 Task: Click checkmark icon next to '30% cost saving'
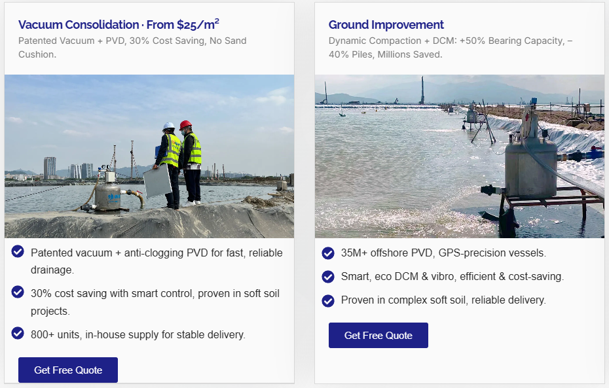[18, 292]
